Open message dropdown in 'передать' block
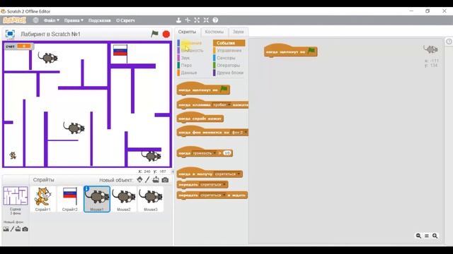 coord(213,185)
